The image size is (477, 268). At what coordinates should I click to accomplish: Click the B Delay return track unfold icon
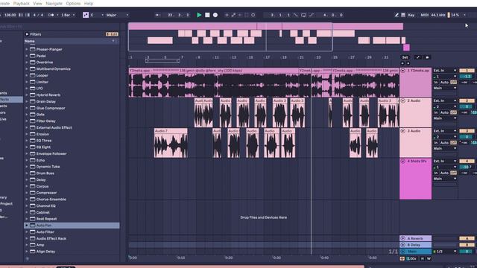tap(403, 245)
